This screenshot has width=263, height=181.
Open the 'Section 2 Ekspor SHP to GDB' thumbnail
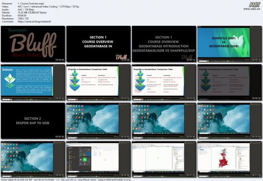33,121
